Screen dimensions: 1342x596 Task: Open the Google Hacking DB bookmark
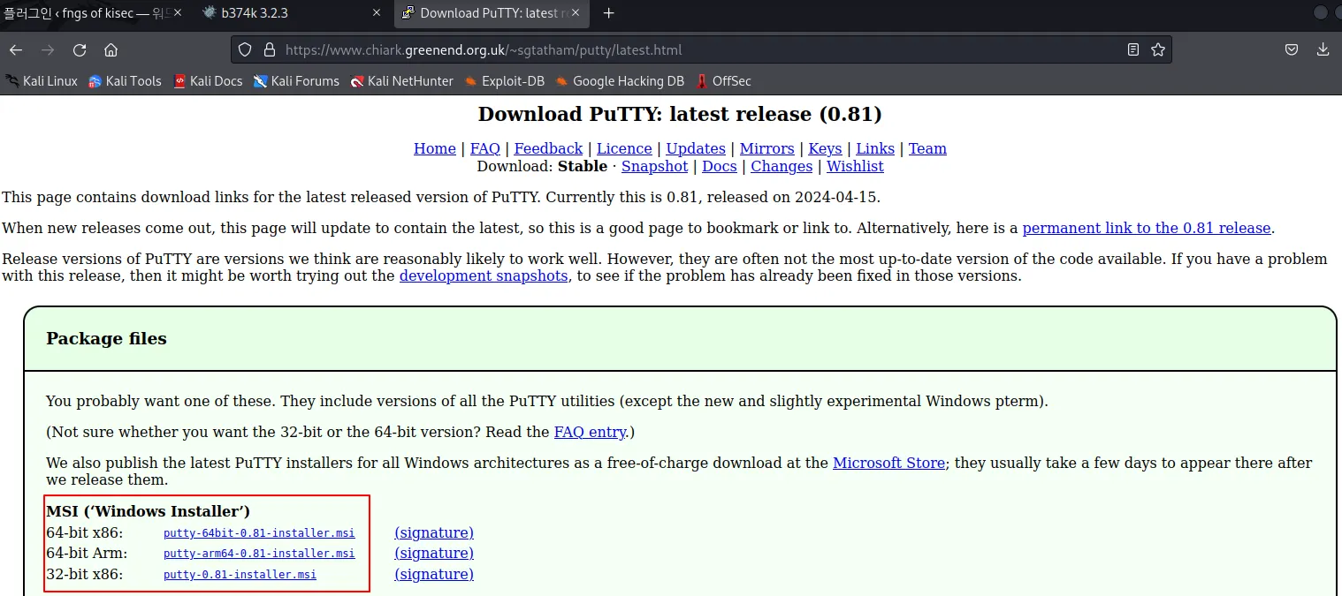[620, 80]
